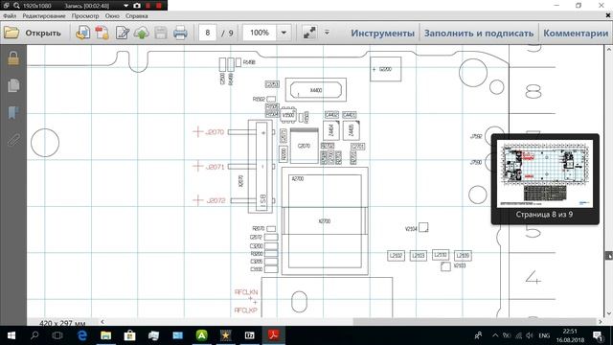Open Task View on the taskbar
613x345 pixels.
(x=57, y=335)
